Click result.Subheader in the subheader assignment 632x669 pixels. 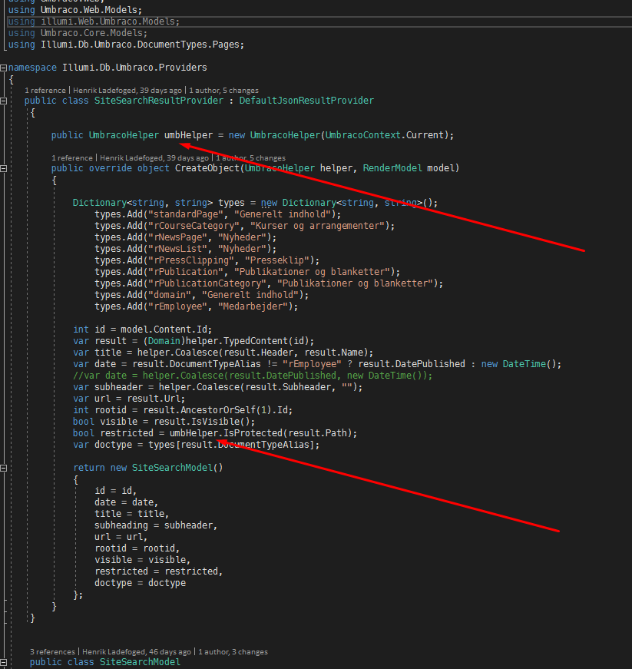288,387
